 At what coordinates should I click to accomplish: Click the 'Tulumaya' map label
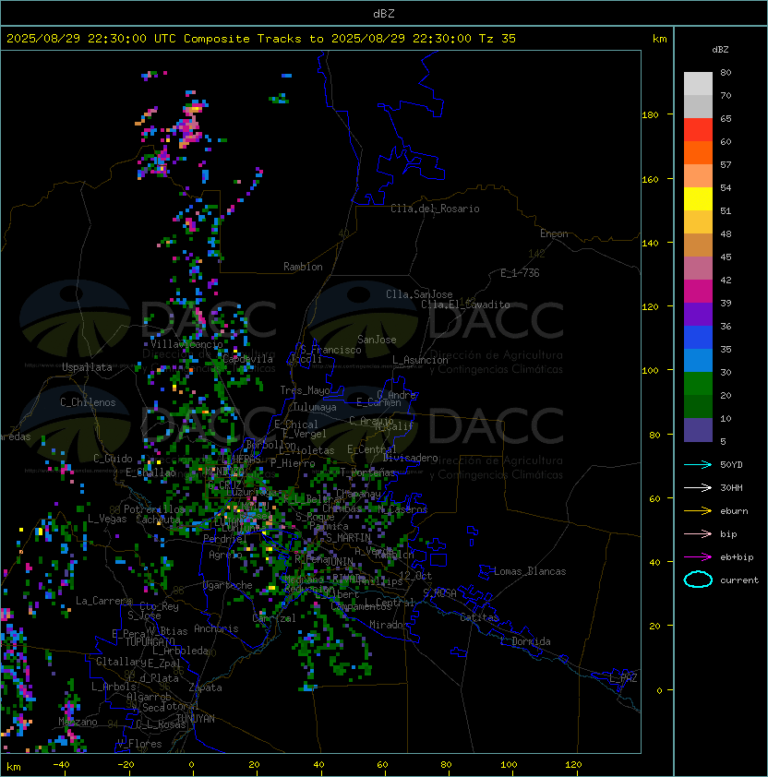315,407
